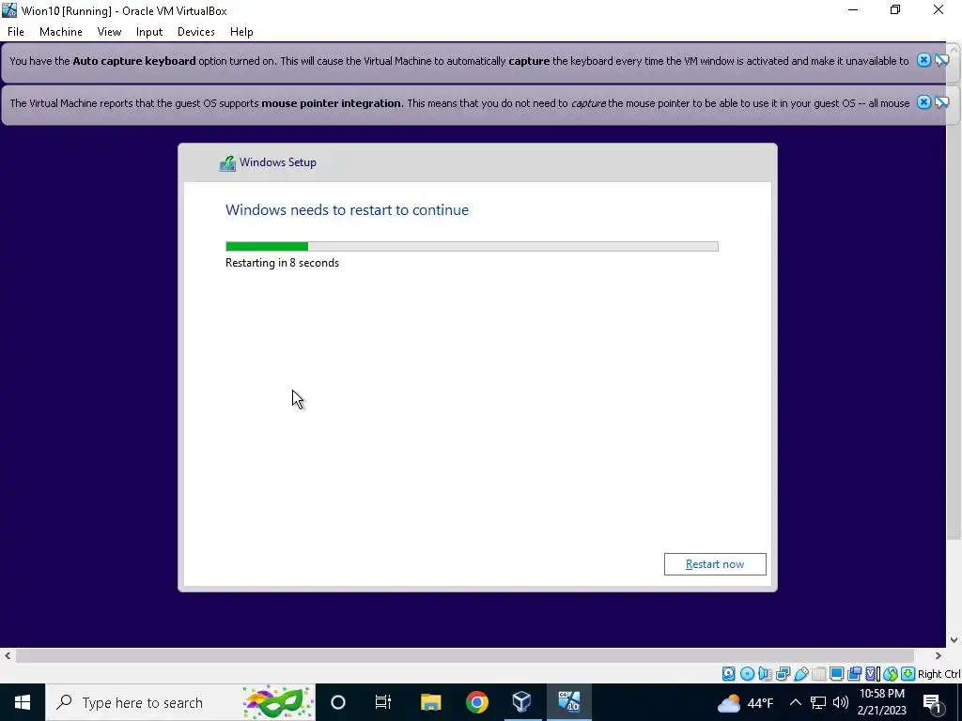Image resolution: width=962 pixels, height=721 pixels.
Task: Open Task View from the taskbar
Action: tap(383, 702)
